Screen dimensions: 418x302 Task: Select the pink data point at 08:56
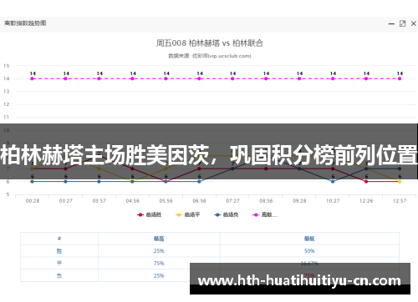(266, 78)
